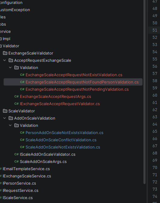Screen dimensions: 160x203
Task: Click line number 58 in gutter
Action: (x=155, y=81)
